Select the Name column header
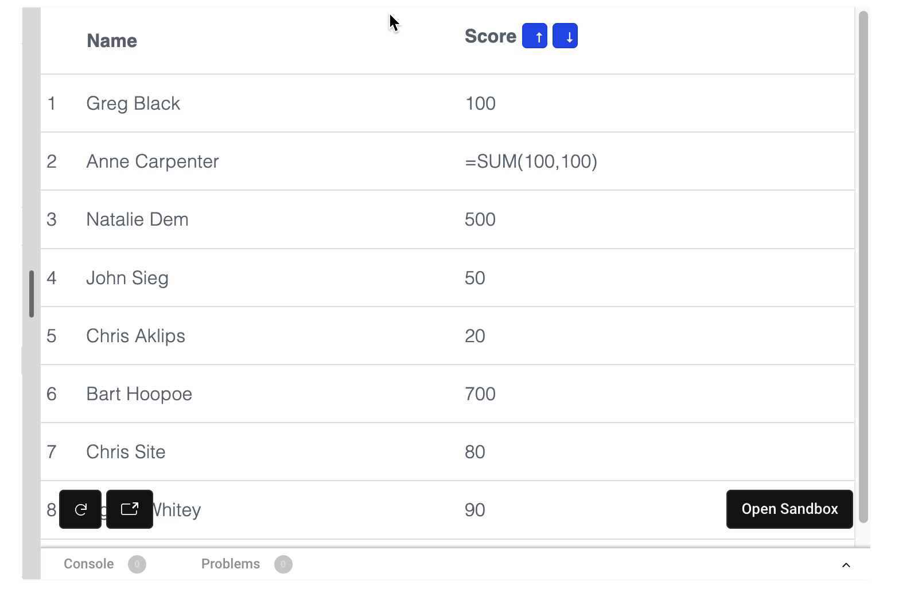 click(111, 40)
